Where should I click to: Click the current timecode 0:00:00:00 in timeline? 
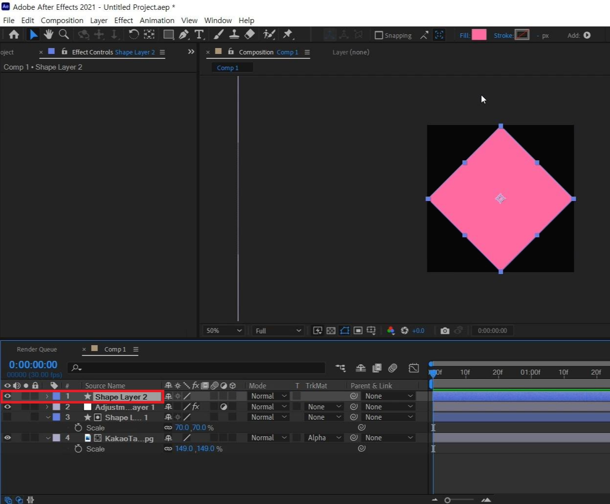tap(33, 365)
